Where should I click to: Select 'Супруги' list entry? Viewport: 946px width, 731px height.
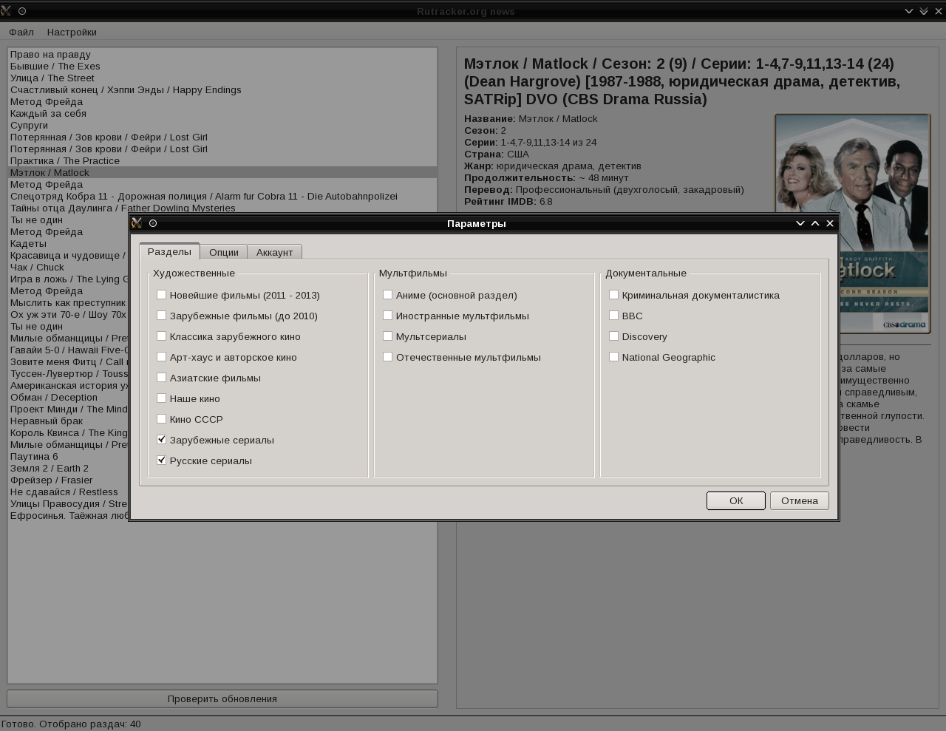tap(222, 125)
